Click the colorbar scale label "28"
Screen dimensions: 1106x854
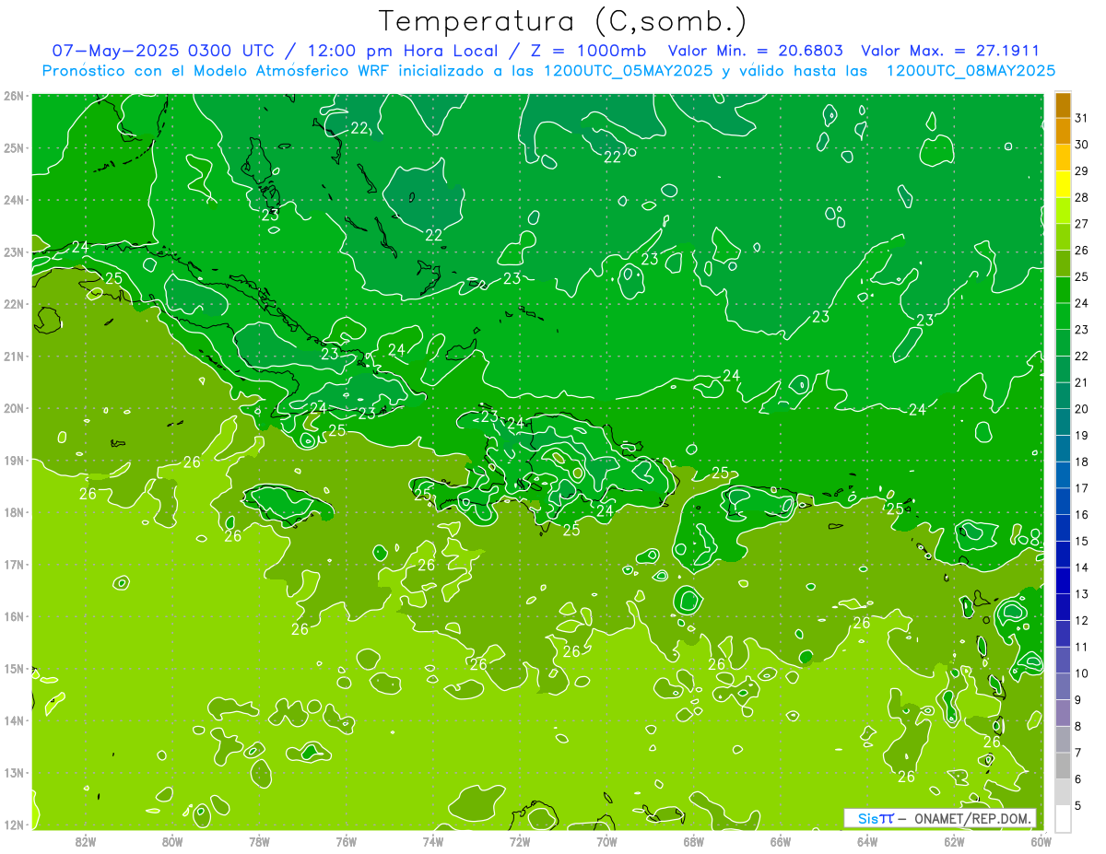[x=1081, y=197]
